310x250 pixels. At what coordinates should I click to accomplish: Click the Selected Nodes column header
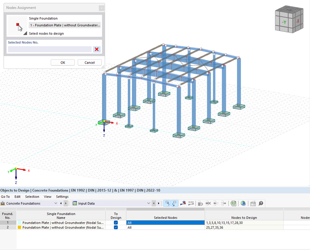tap(166, 216)
